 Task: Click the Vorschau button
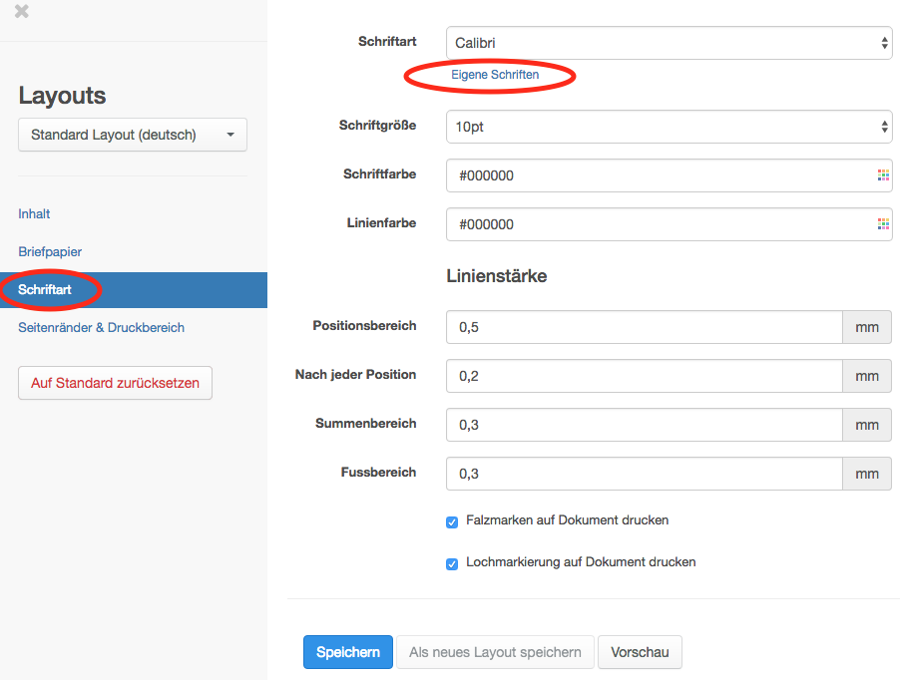(640, 652)
